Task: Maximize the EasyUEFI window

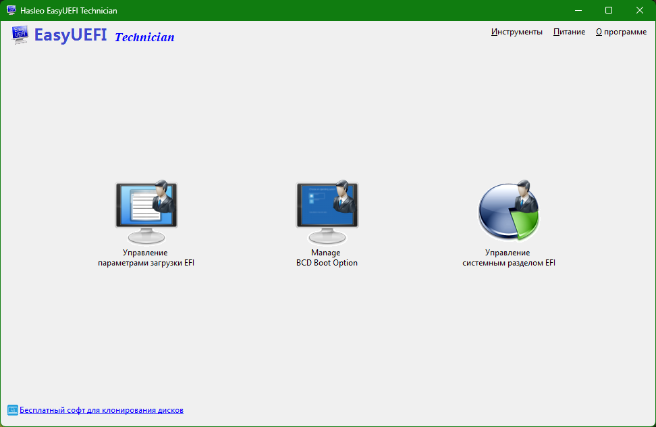Action: (609, 10)
